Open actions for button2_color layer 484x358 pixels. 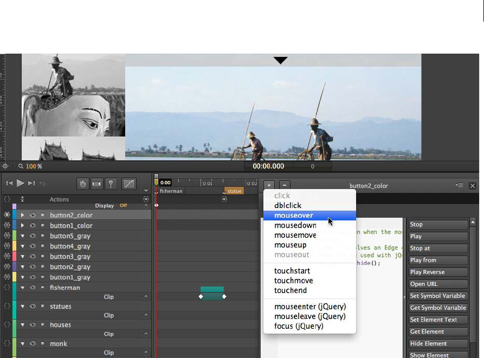pos(7,215)
